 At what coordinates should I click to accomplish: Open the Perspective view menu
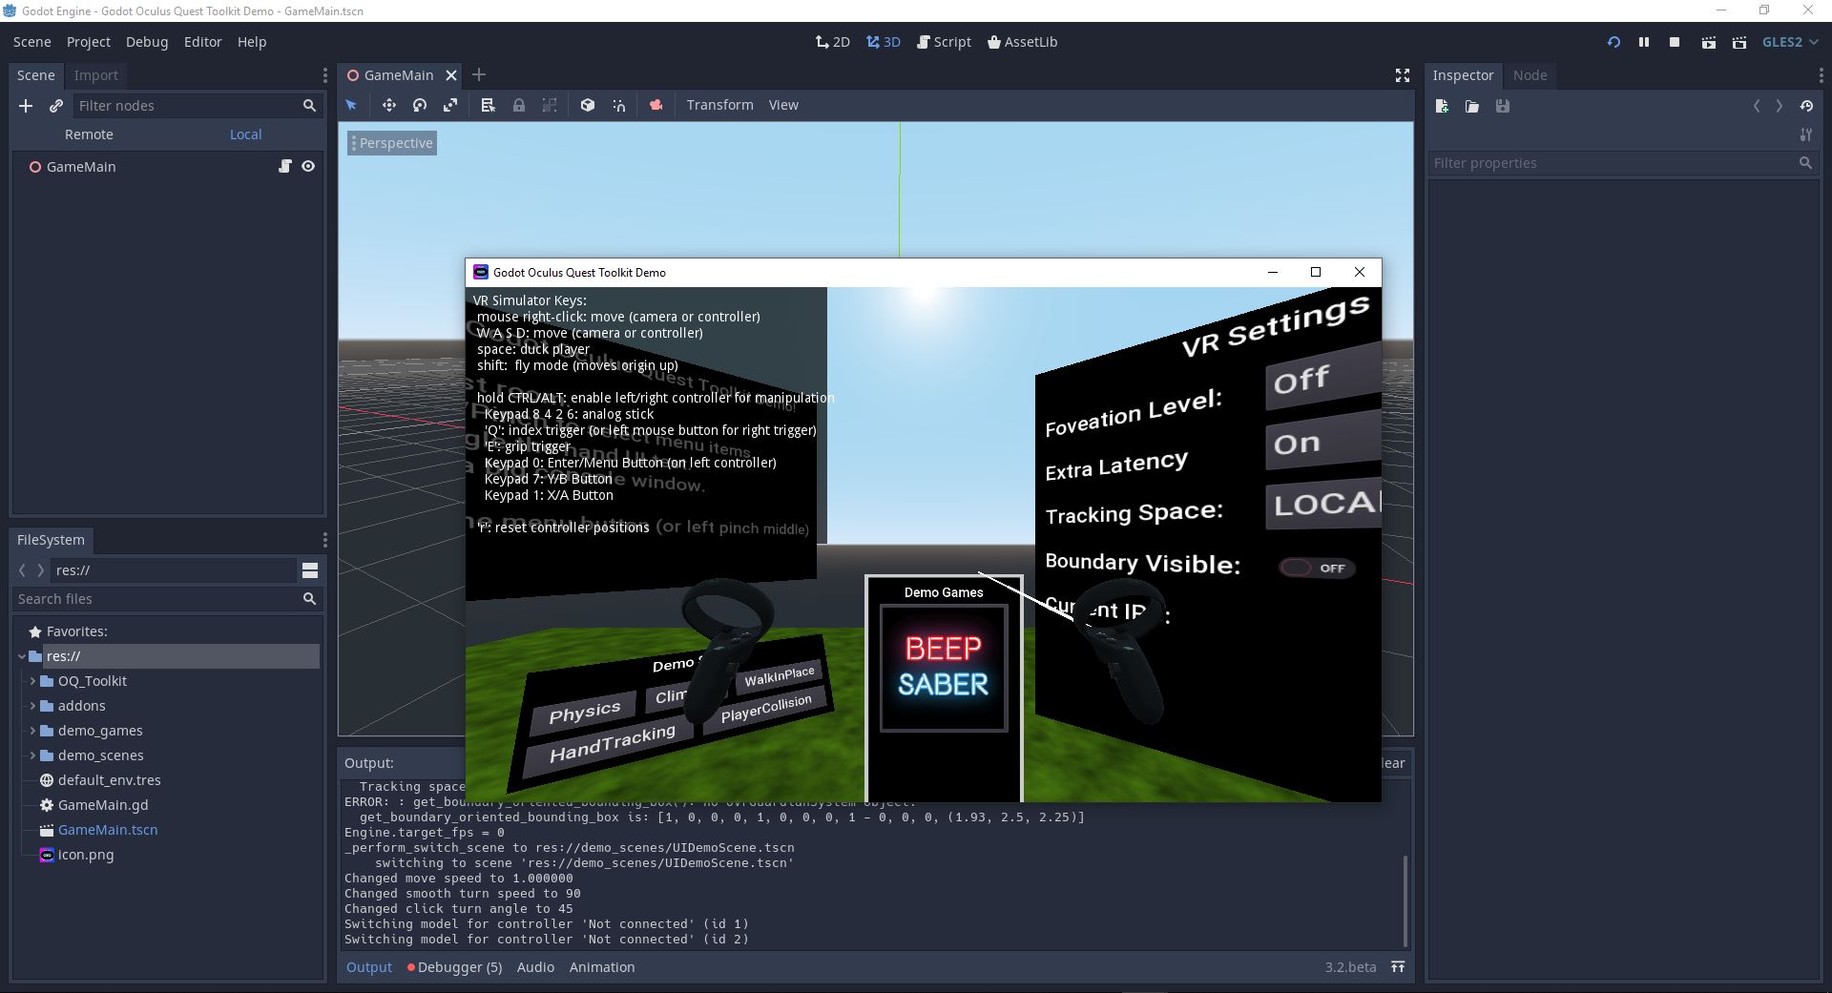point(392,143)
